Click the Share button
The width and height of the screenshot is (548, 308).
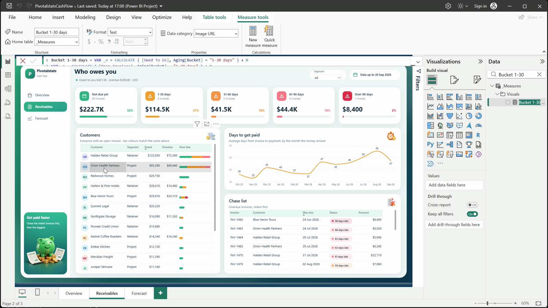point(531,17)
